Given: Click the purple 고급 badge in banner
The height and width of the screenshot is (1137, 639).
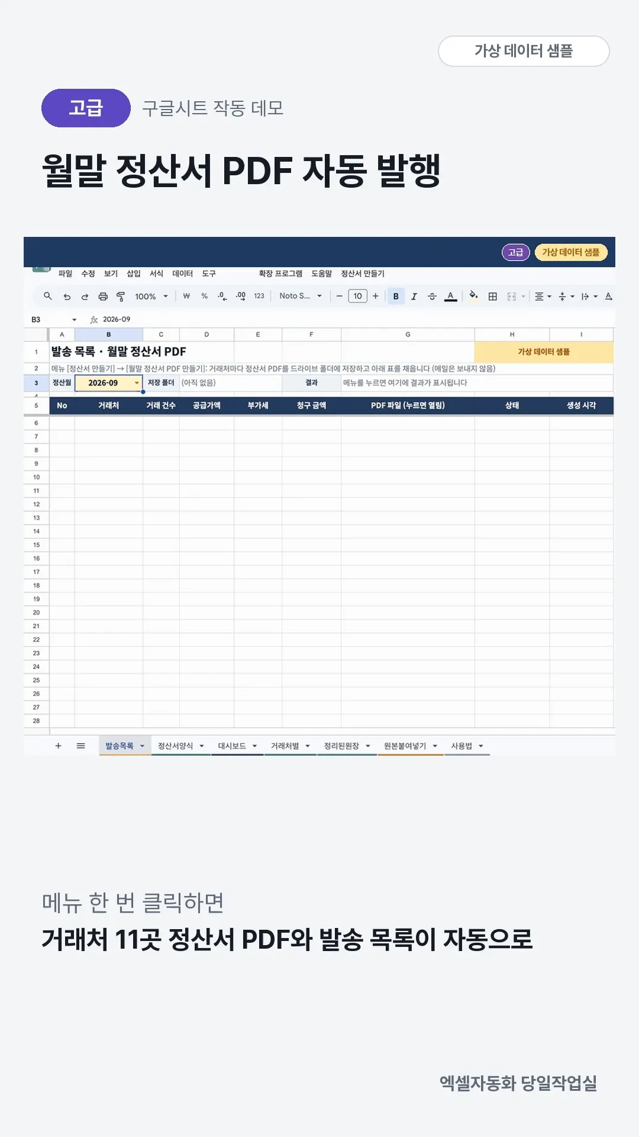Looking at the screenshot, I should pyautogui.click(x=515, y=252).
